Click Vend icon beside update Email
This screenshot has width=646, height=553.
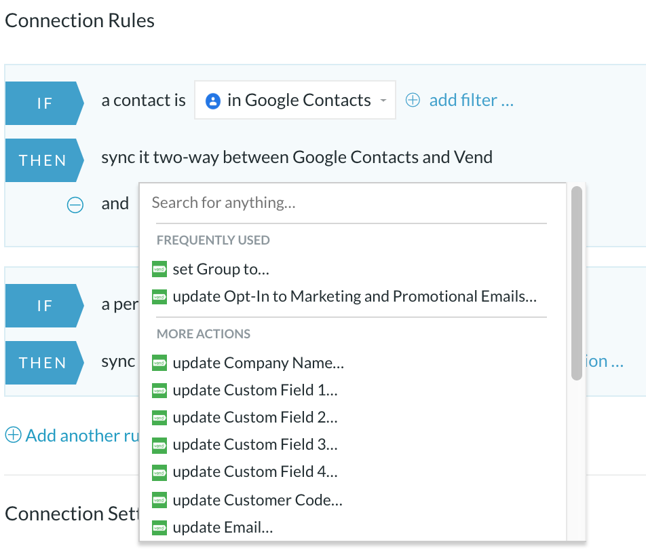point(159,527)
